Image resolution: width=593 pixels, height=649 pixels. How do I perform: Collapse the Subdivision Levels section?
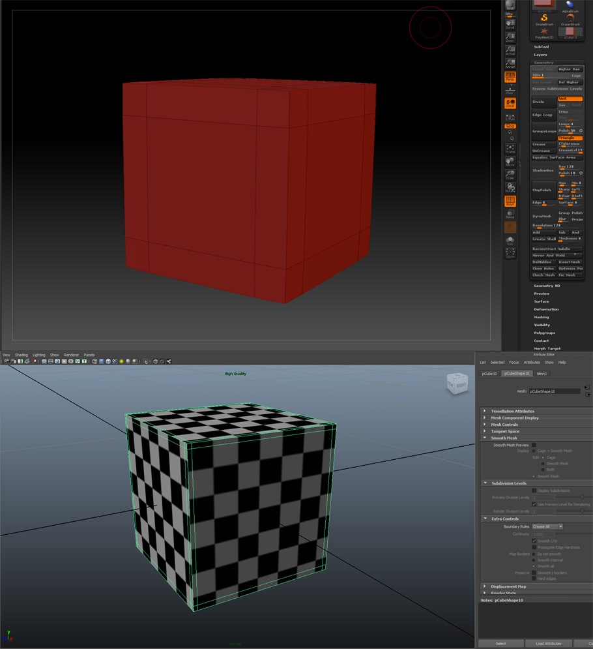[x=485, y=483]
